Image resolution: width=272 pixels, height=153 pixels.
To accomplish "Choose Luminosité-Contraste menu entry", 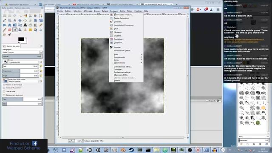I will (126, 25).
